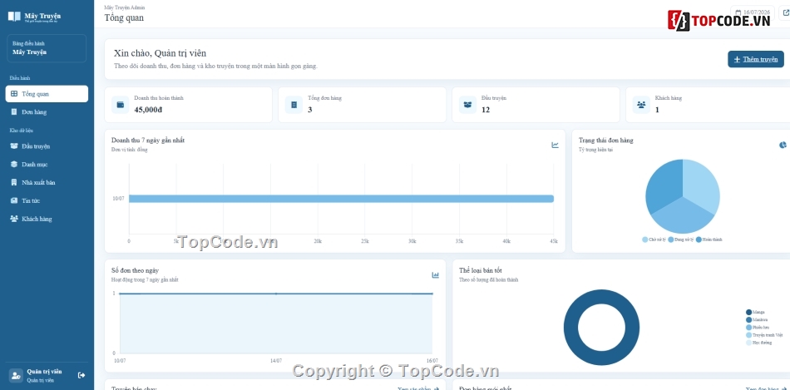Screen dimensions: 790x390
Task: Click the 10/07 revenue bar in chart
Action: click(x=341, y=199)
